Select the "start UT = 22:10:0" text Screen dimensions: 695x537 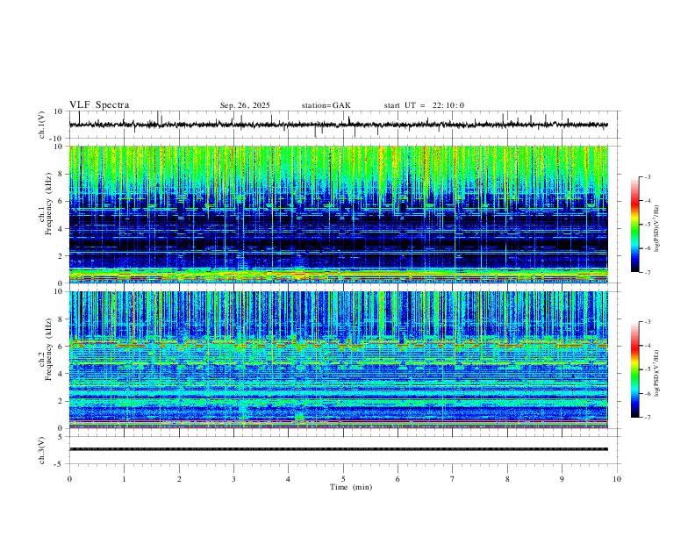tap(424, 105)
